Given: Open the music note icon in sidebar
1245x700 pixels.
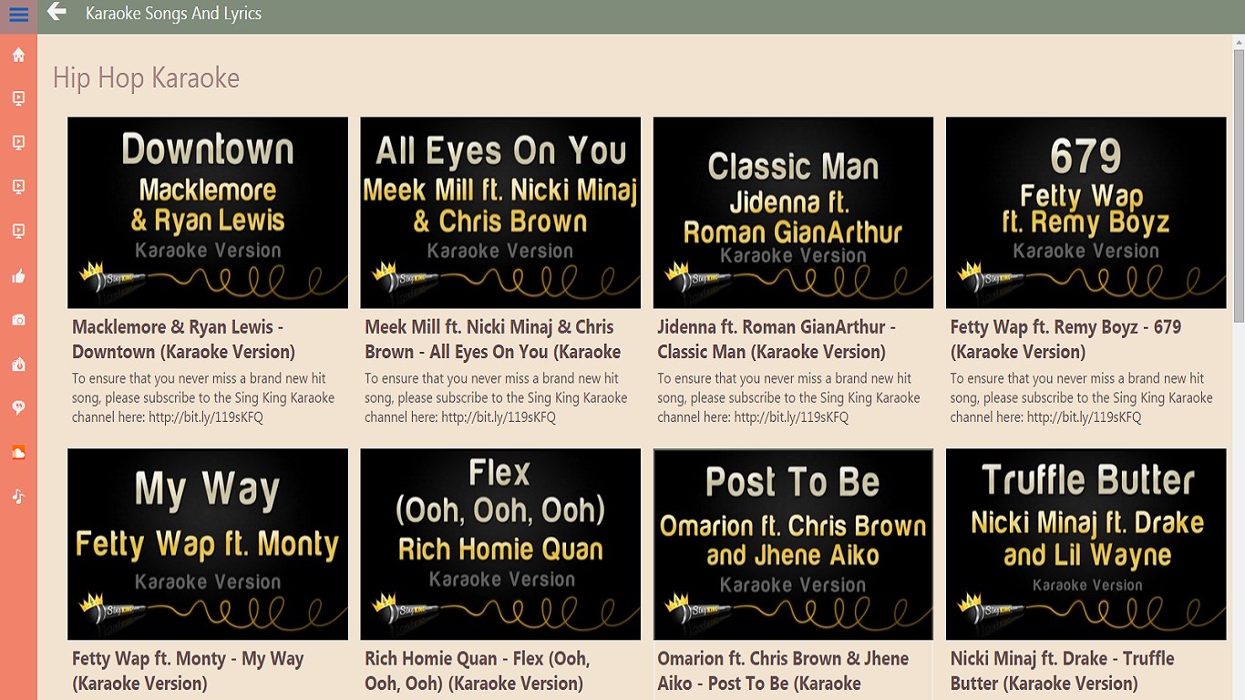Looking at the screenshot, I should pos(18,497).
